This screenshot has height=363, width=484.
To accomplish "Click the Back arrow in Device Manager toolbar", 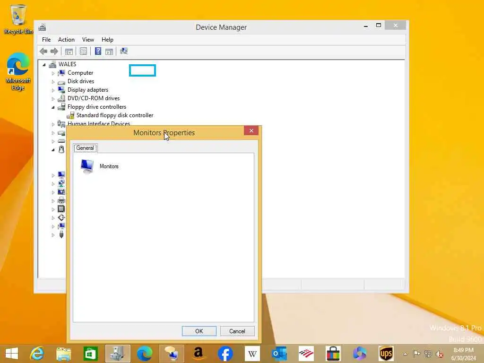I will [43, 51].
